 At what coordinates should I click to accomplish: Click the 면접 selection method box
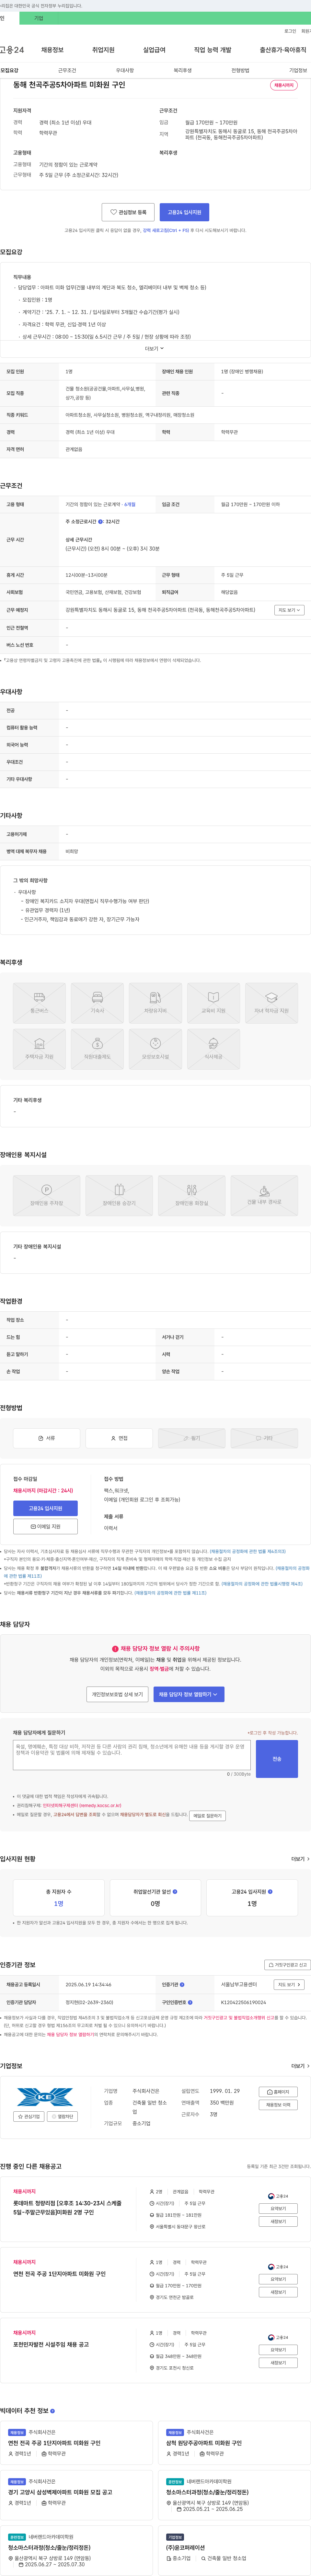(119, 1438)
